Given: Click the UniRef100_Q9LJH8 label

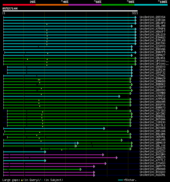Looking at the screenshot, I should [x=152, y=26].
